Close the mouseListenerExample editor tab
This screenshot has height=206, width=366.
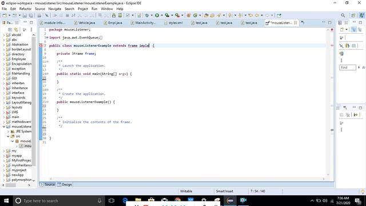click(296, 23)
